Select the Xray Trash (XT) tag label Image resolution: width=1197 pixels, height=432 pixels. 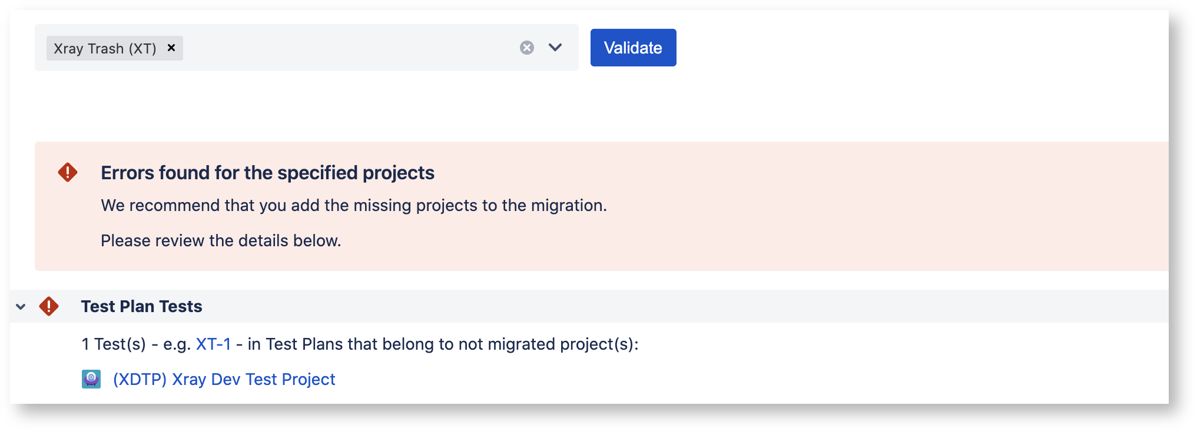[105, 48]
